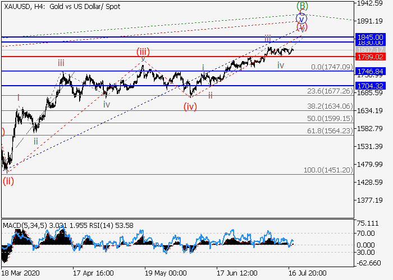
Task: Click the 50.0(1599.15) Fibonacci level label
Action: [x=328, y=119]
